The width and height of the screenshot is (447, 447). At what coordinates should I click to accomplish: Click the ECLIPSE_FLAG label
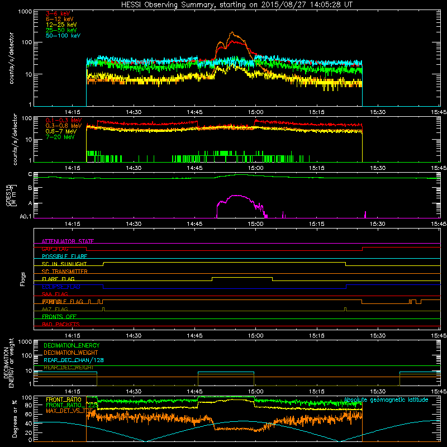point(61,287)
